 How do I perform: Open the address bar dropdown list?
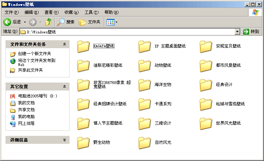tap(237, 31)
